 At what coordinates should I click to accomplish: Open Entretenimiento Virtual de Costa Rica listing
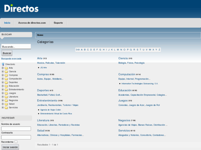[56, 113]
